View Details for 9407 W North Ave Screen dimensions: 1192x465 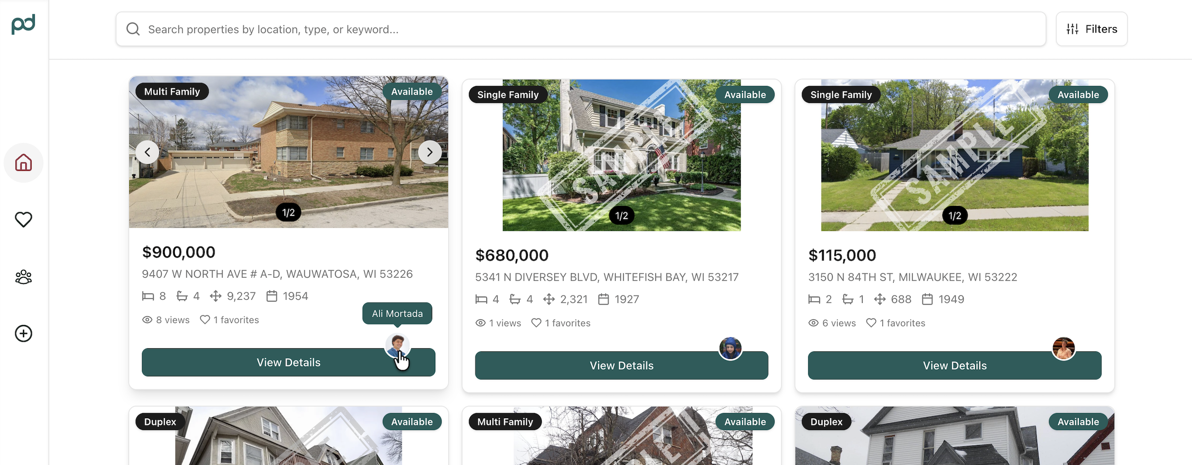(x=288, y=363)
